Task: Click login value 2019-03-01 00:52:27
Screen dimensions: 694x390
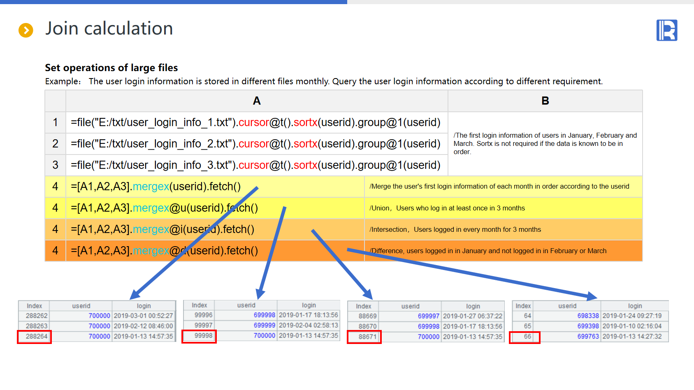Action: [143, 316]
